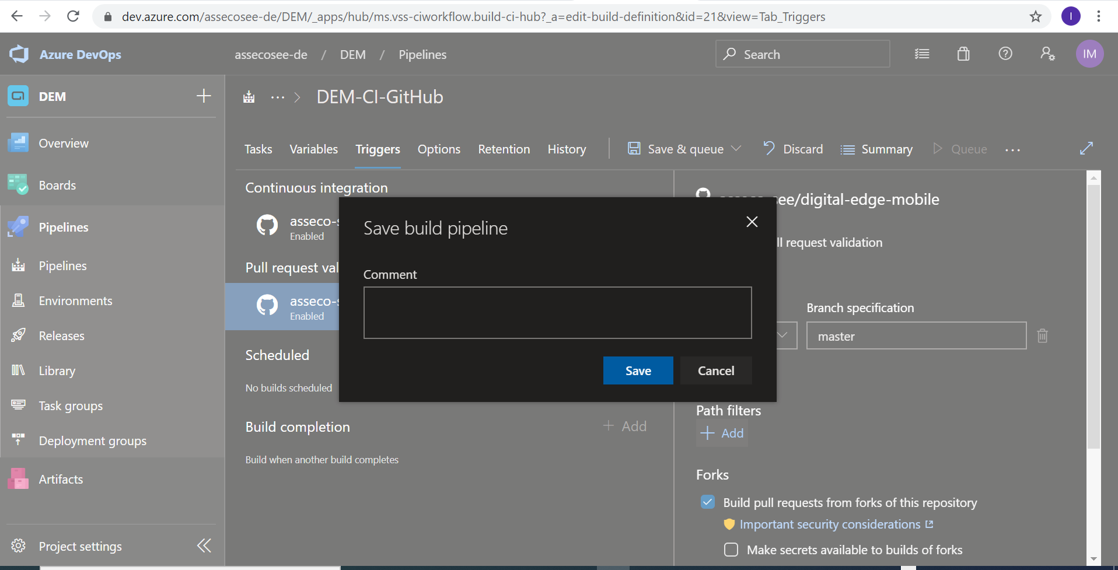Click Discard in the toolbar
This screenshot has width=1118, height=570.
(793, 149)
